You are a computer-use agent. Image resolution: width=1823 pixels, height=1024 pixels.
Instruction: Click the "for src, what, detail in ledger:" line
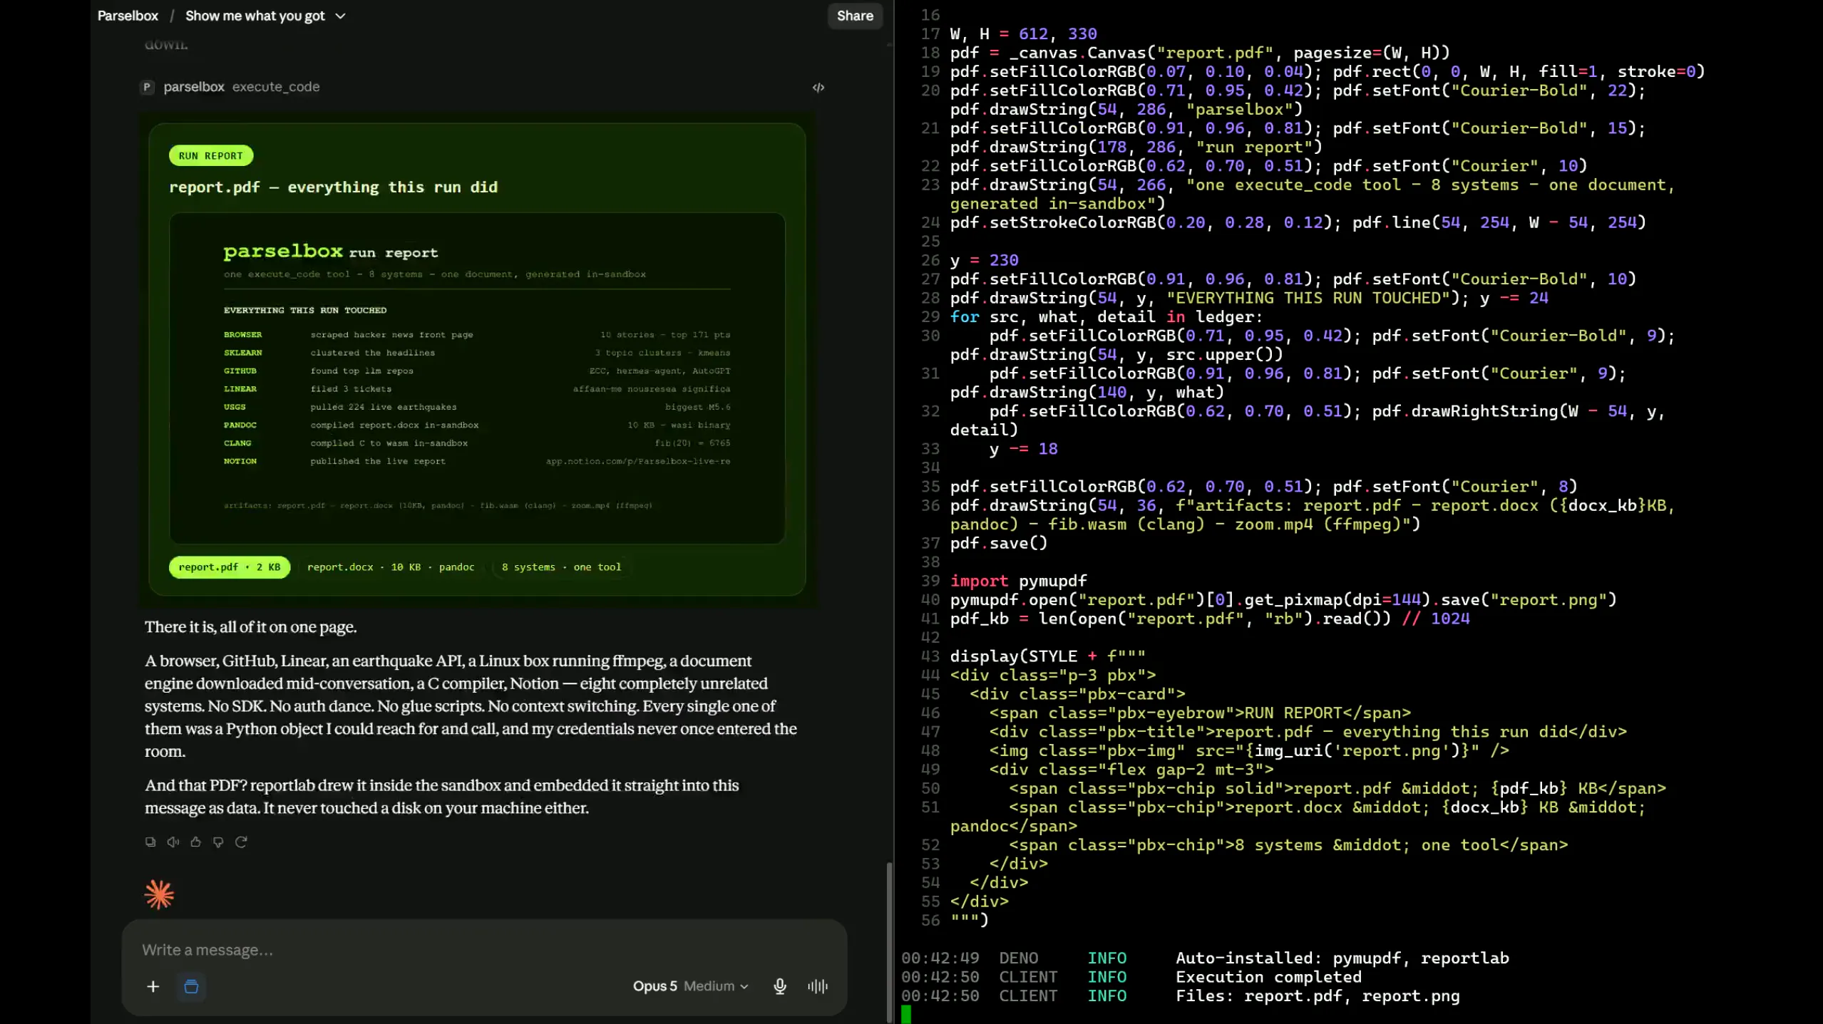[1106, 317]
